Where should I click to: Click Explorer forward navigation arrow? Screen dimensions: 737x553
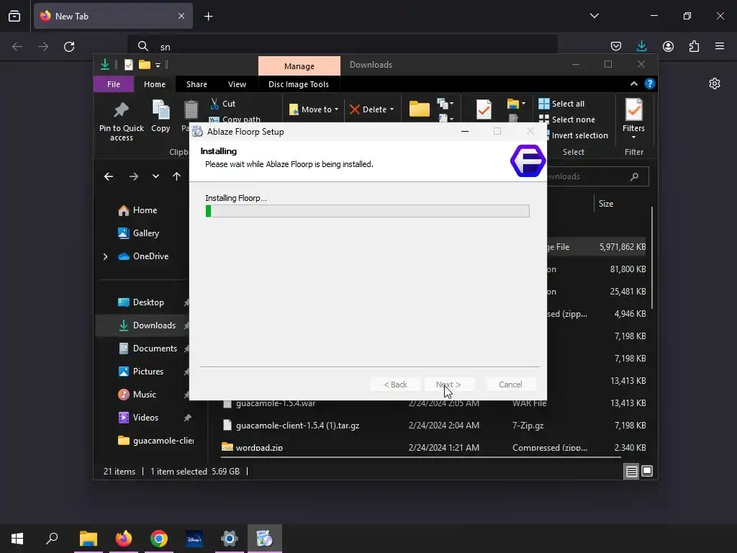click(x=134, y=176)
